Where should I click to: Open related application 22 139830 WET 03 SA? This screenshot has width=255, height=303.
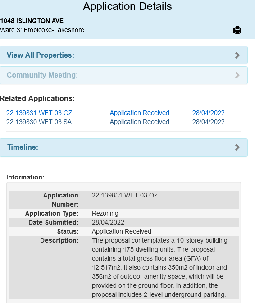point(39,122)
